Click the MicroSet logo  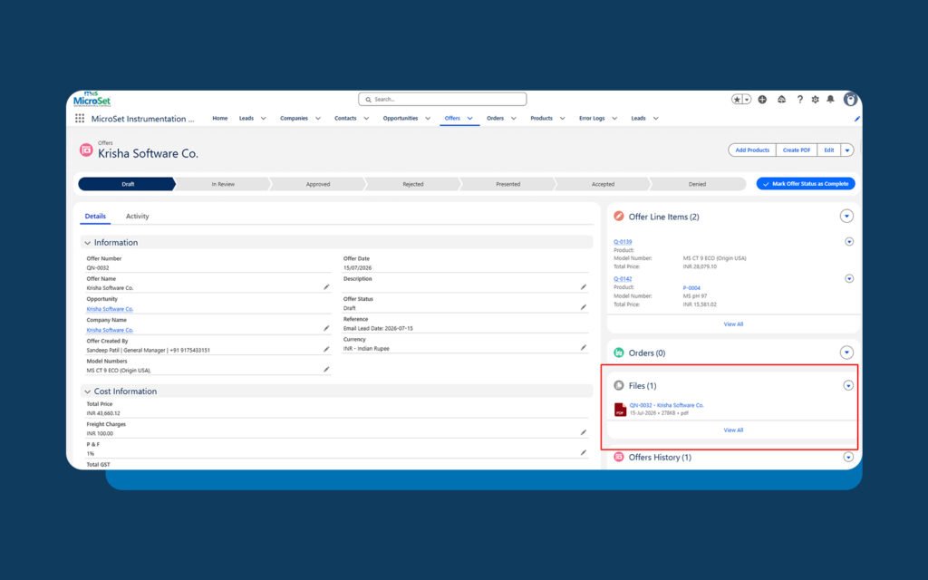point(92,100)
